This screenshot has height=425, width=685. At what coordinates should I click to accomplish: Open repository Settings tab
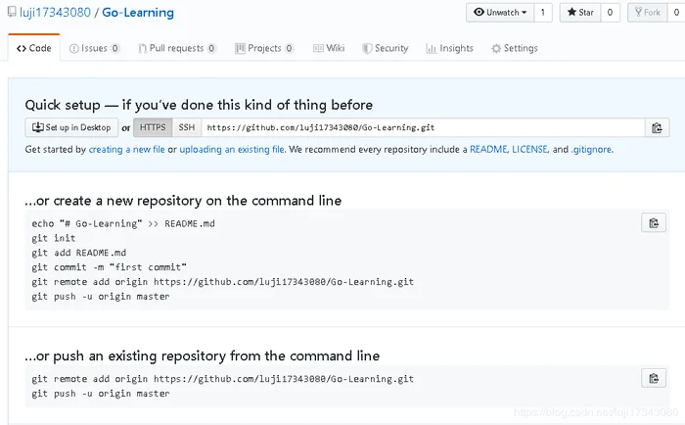click(x=514, y=48)
